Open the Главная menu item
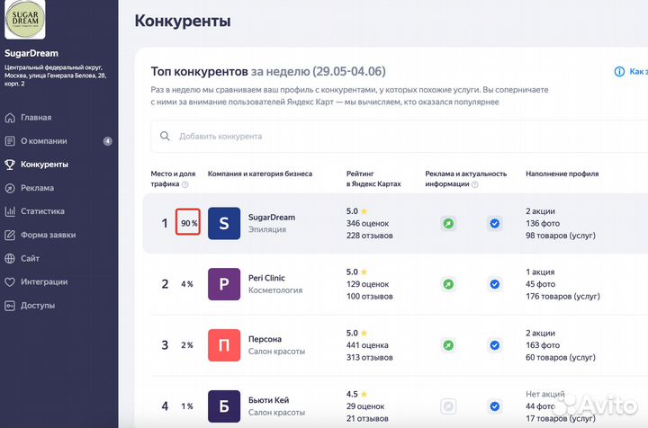 [x=36, y=118]
